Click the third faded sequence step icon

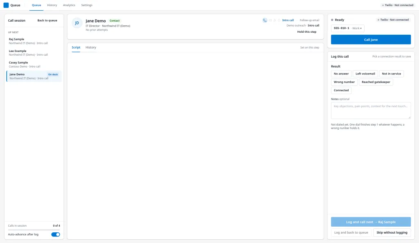tap(275, 20)
